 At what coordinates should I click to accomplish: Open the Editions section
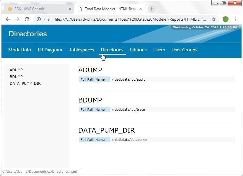[x=138, y=50]
